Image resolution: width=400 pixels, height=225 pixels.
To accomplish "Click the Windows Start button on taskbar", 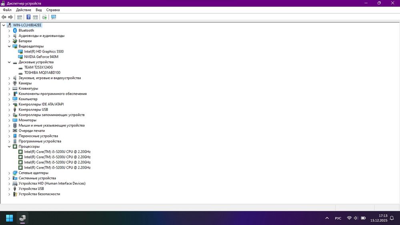I will coord(10,218).
